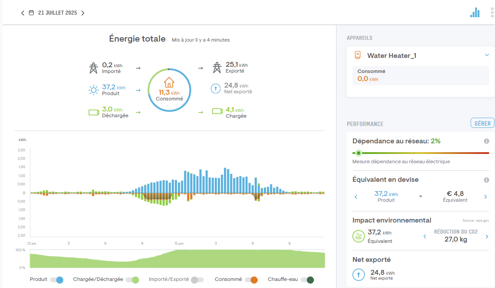Enable the Importé/Exporté chart series
495x288 pixels.
point(197,280)
